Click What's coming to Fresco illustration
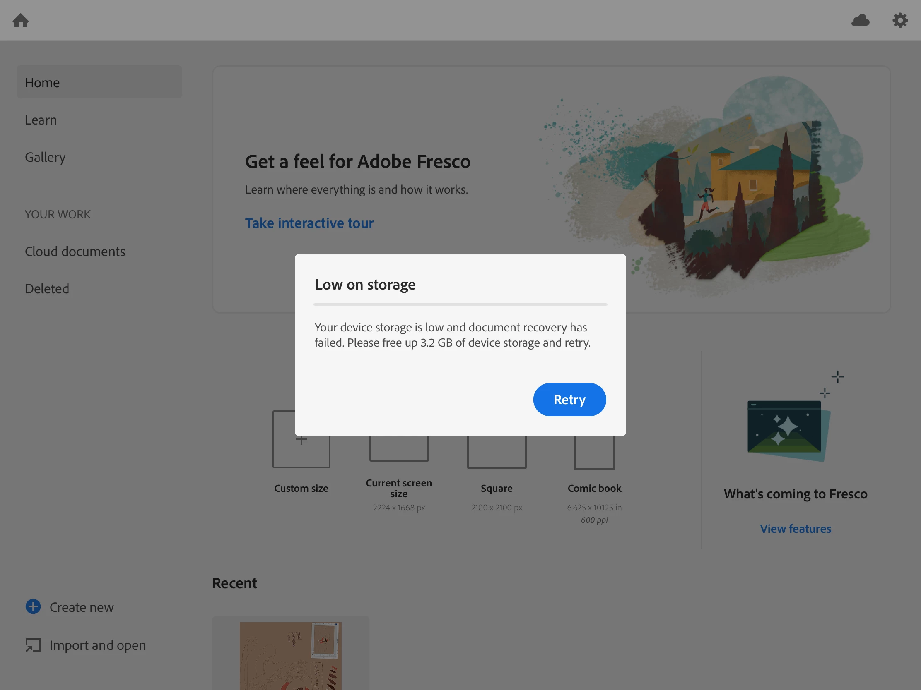This screenshot has height=690, width=921. pyautogui.click(x=789, y=429)
